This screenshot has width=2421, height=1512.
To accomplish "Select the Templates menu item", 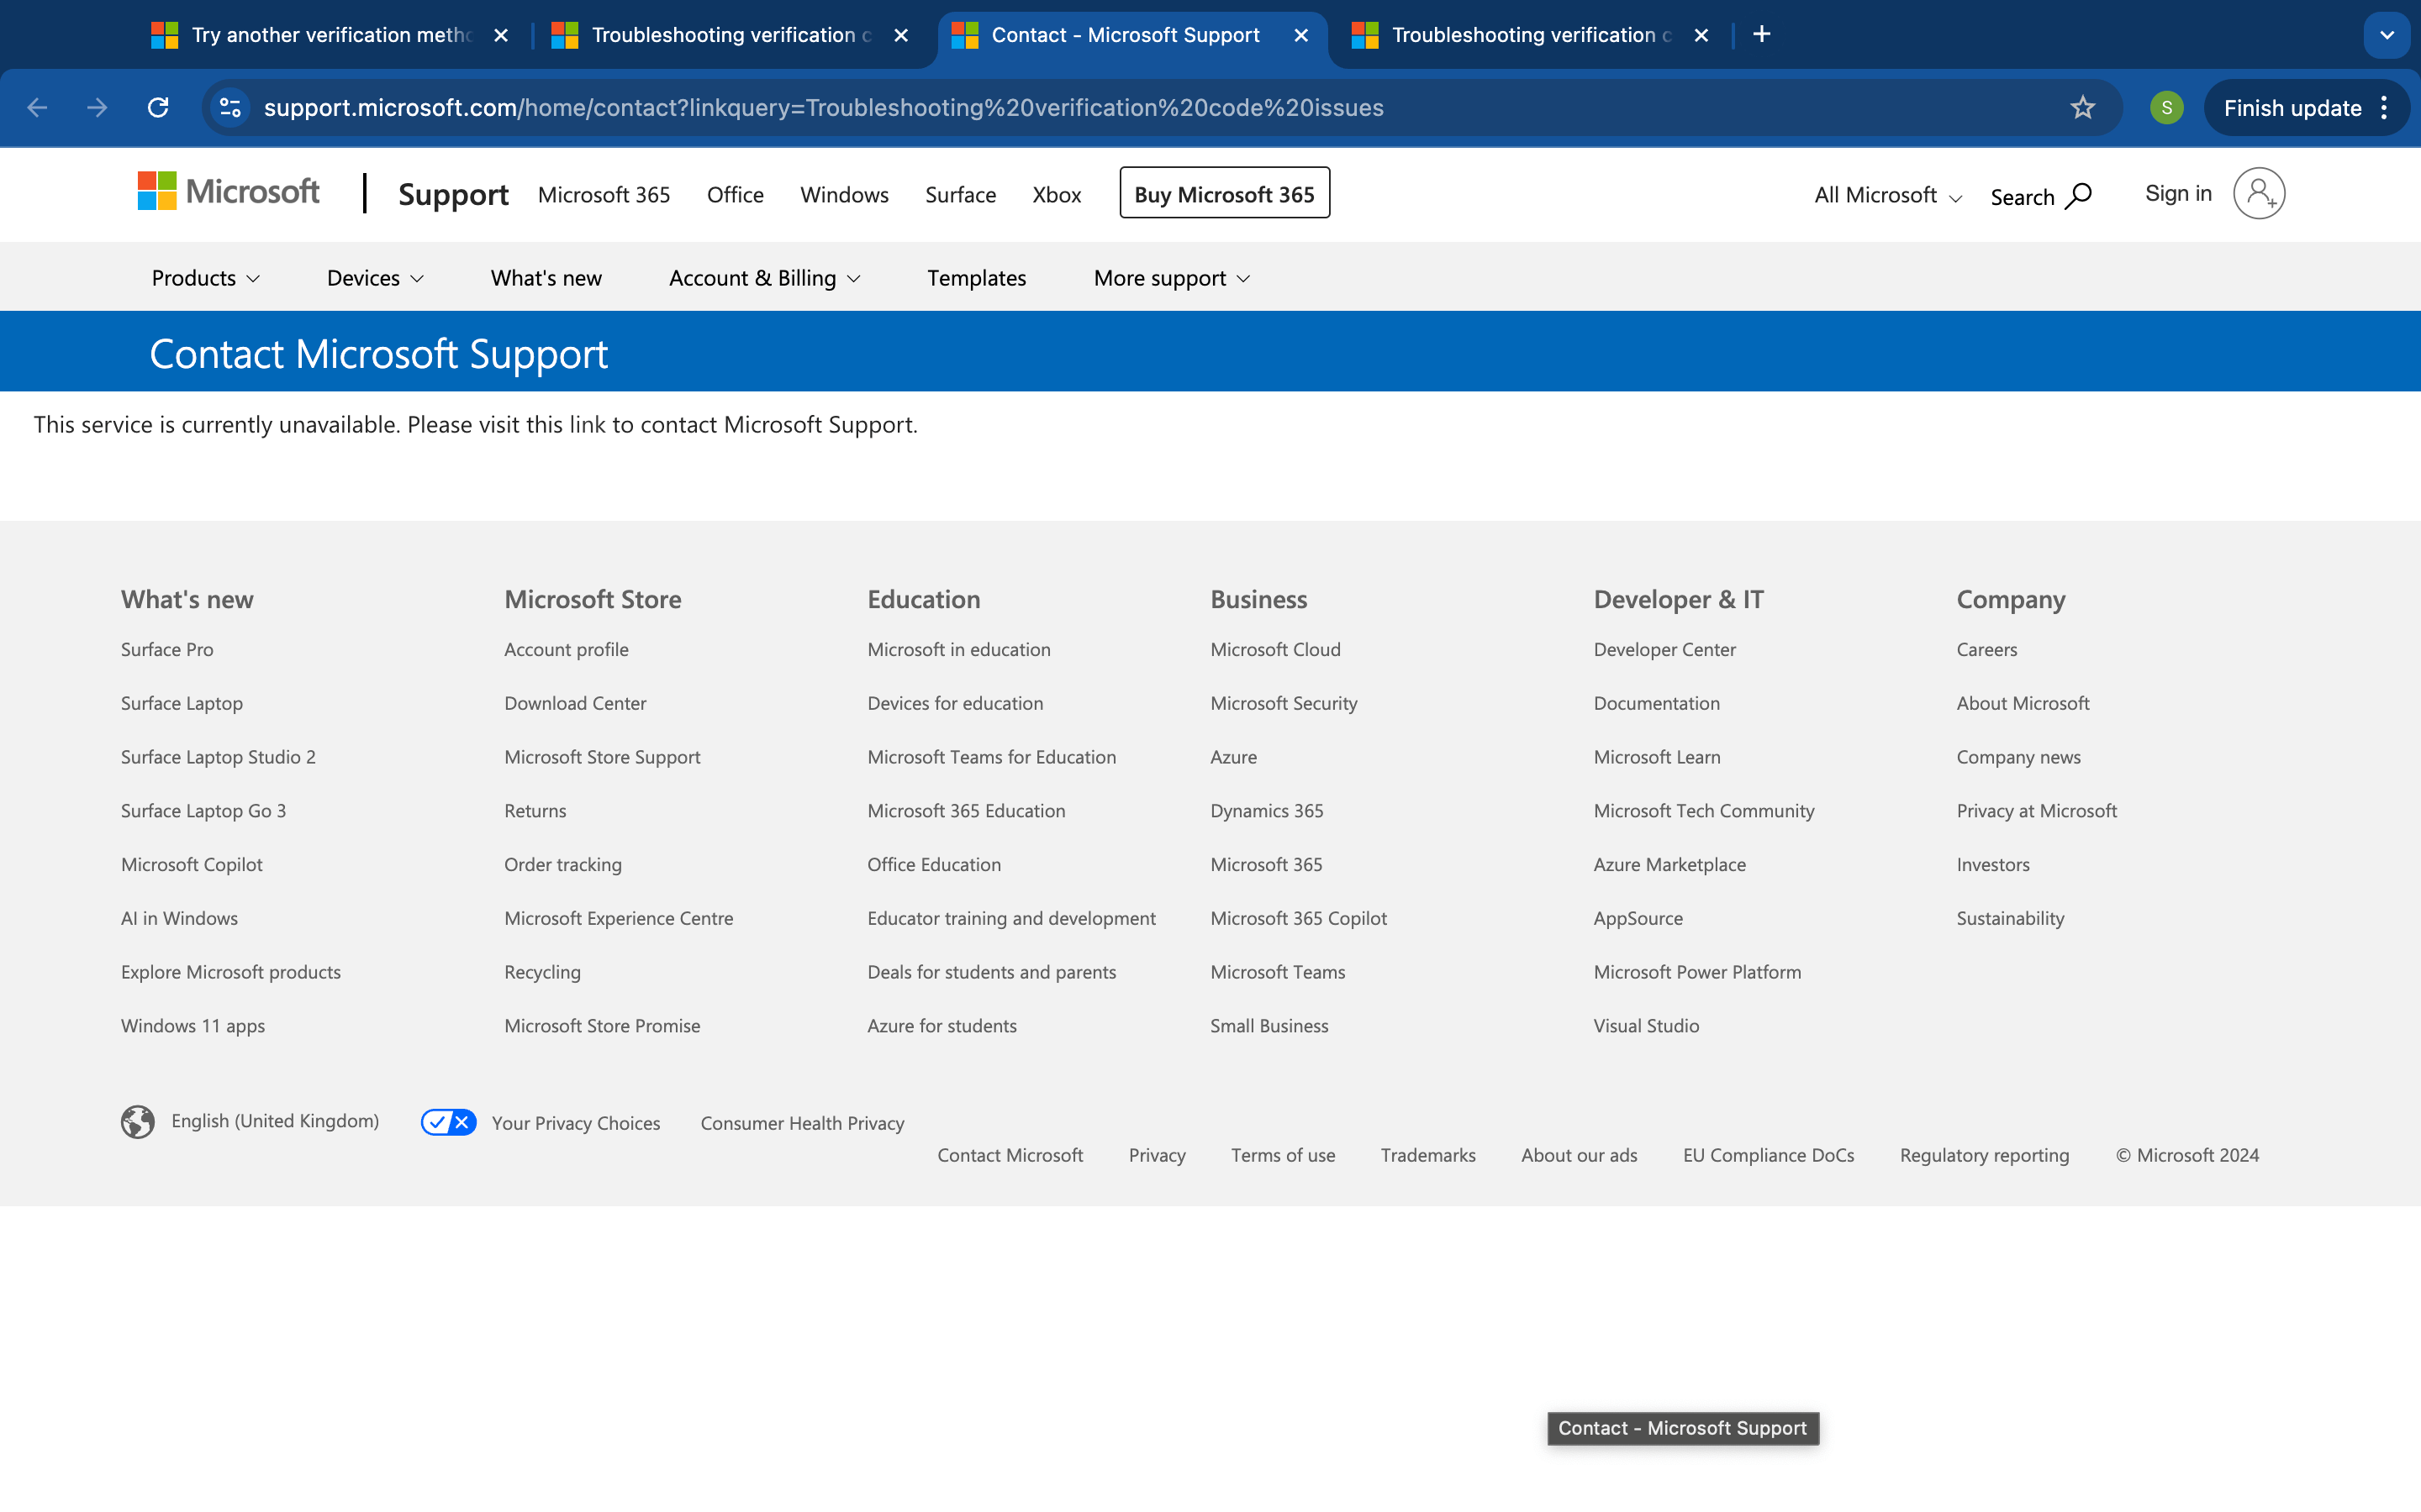I will 977,278.
